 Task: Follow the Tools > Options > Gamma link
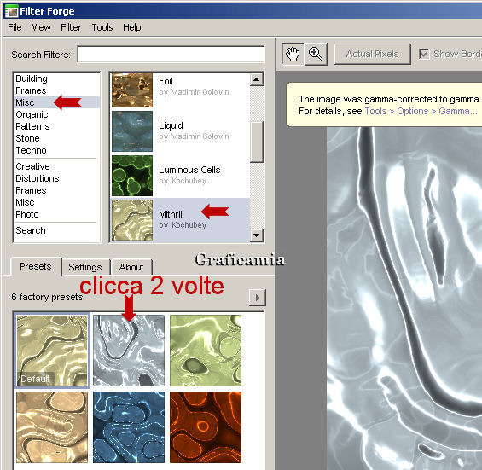pos(421,111)
